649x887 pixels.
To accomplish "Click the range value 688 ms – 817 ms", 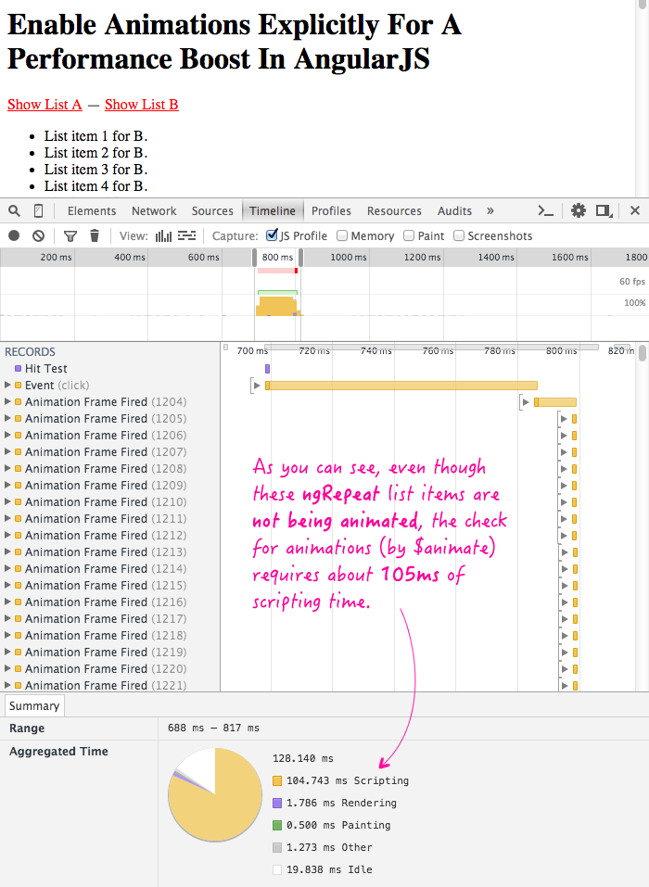I will pyautogui.click(x=213, y=728).
